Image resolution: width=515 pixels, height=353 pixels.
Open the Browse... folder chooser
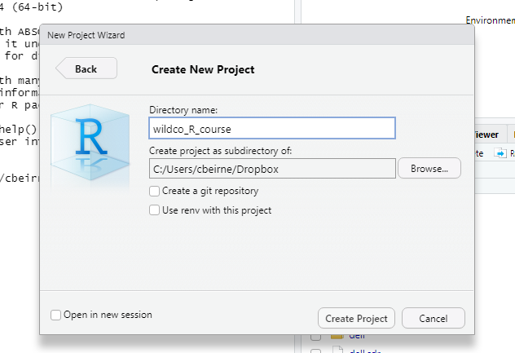pyautogui.click(x=429, y=168)
